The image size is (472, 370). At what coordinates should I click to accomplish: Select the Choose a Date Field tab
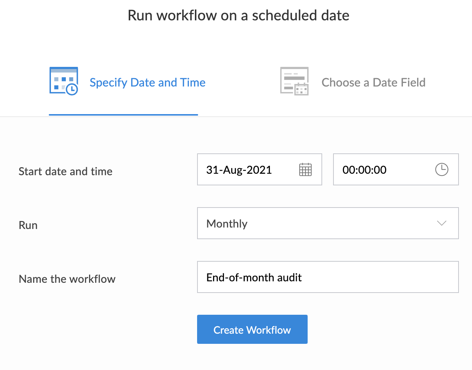[x=373, y=83]
